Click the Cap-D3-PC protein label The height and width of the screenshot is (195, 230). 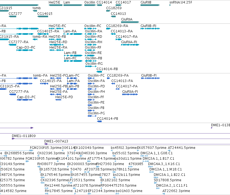pyautogui.click(x=26, y=97)
